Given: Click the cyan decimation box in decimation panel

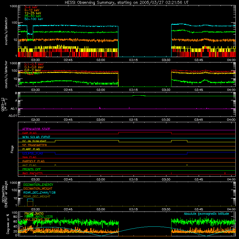Looking at the screenshot, I should (30, 200).
